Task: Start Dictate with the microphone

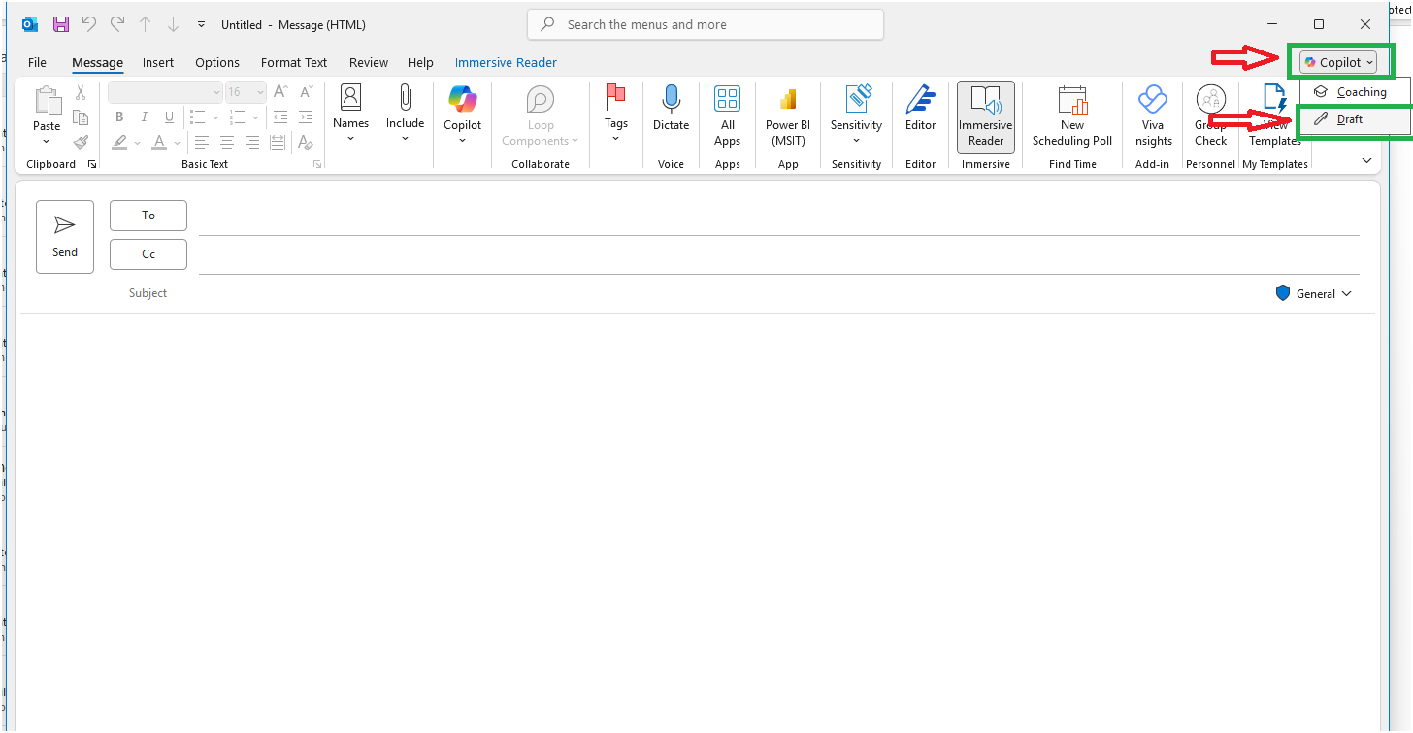Action: [671, 108]
